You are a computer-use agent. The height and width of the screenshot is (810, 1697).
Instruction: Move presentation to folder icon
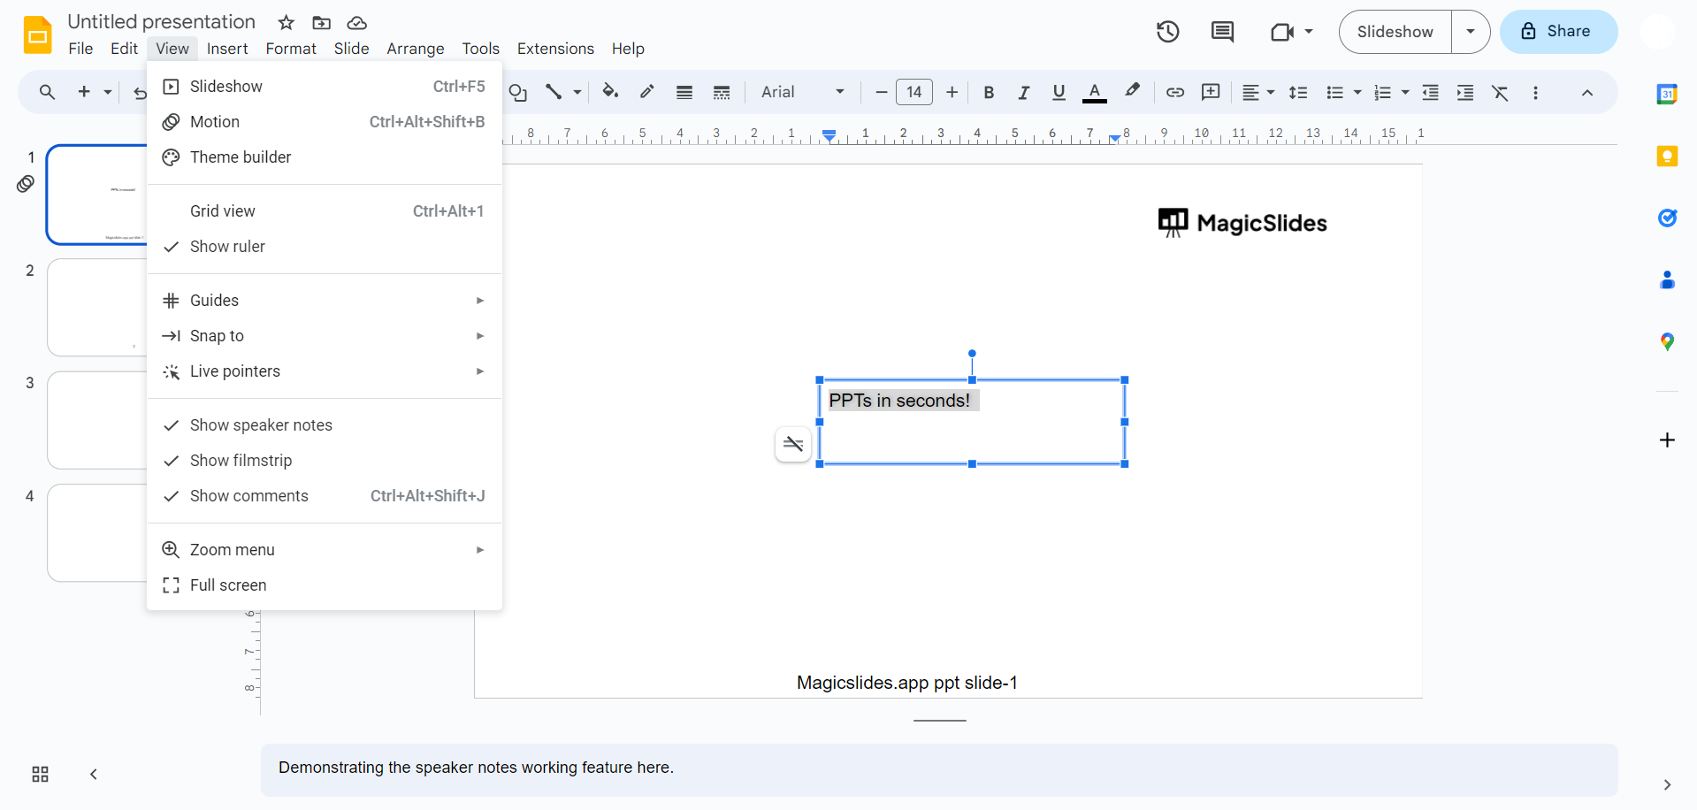click(x=322, y=23)
